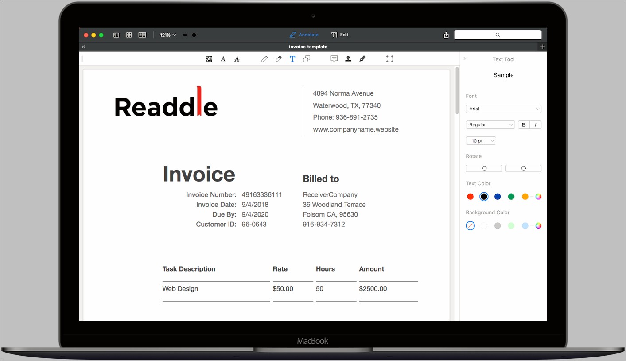Click the search field
This screenshot has height=361, width=626.
498,35
